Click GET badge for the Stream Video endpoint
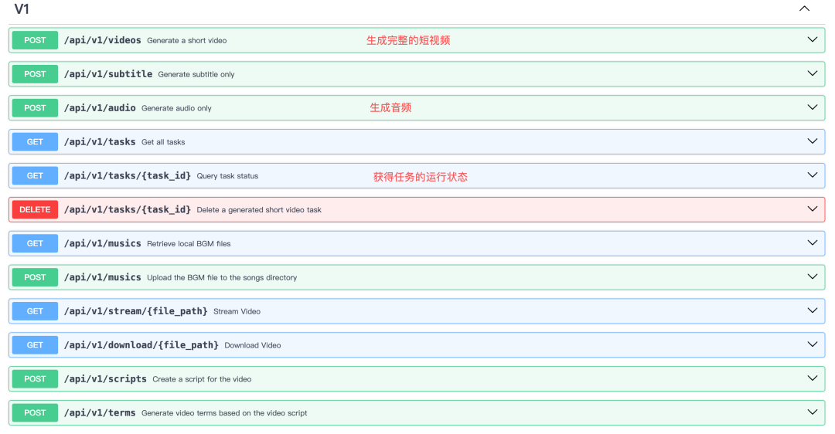 (35, 311)
